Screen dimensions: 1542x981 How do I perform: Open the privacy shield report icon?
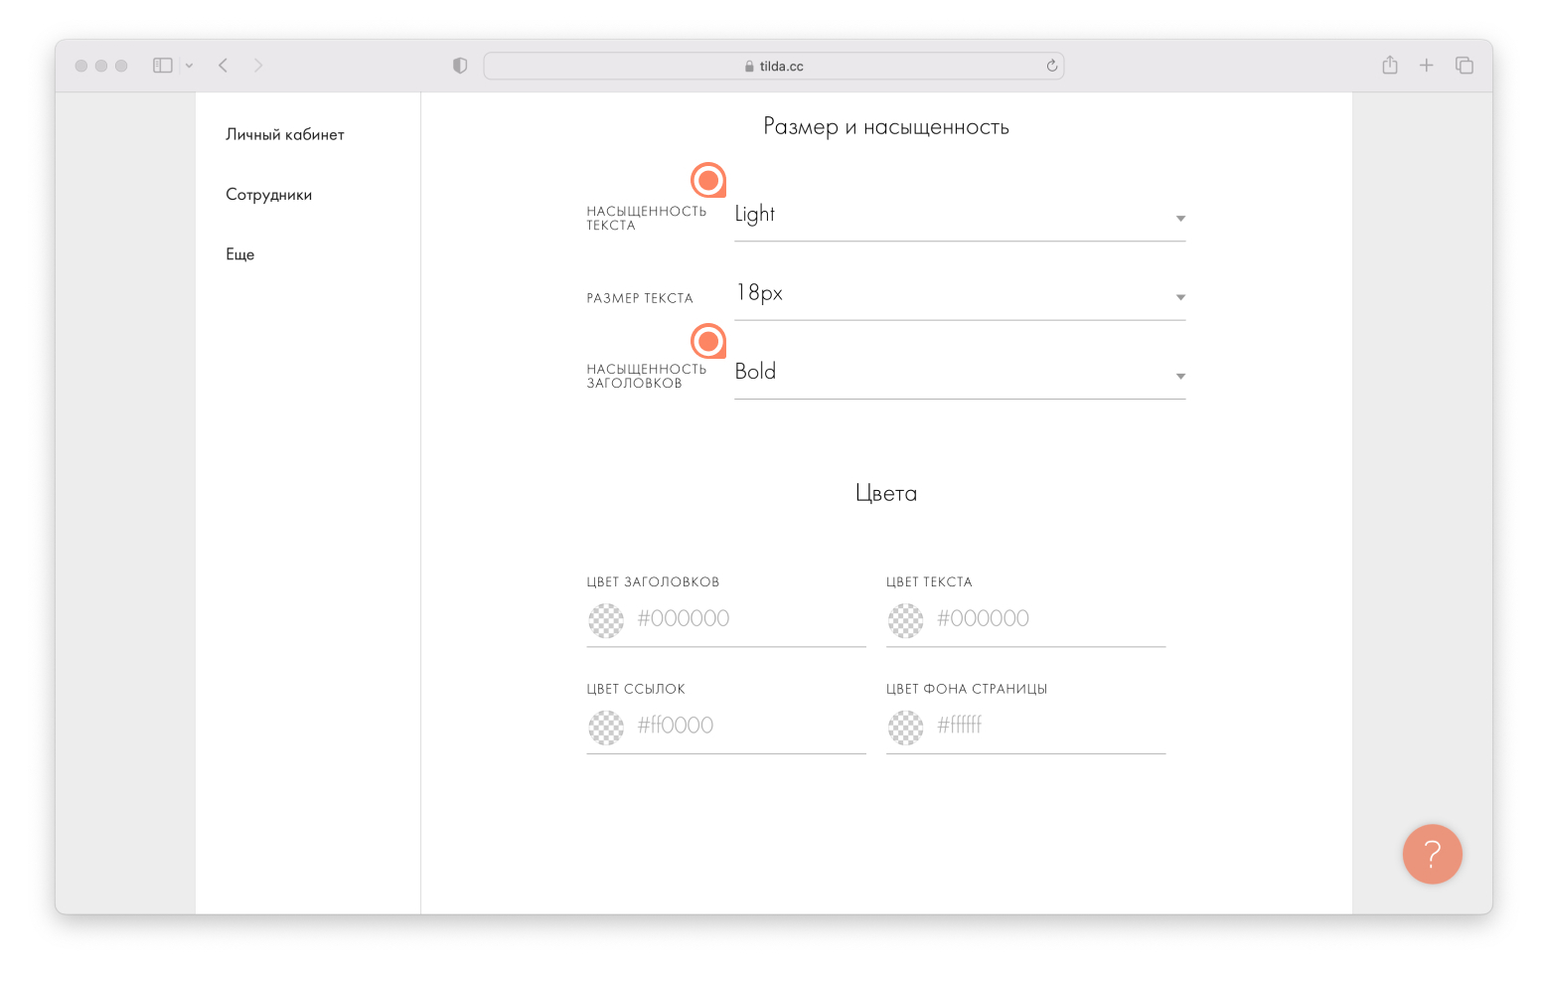click(x=460, y=66)
